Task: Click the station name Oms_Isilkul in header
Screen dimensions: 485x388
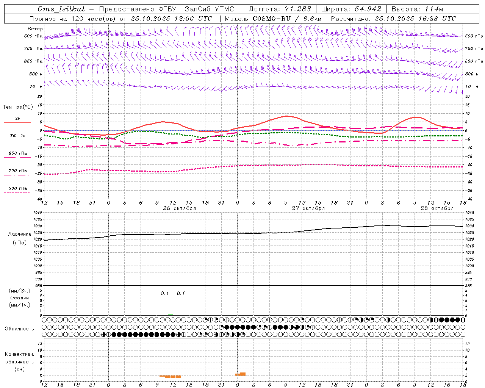Action: 61,9
